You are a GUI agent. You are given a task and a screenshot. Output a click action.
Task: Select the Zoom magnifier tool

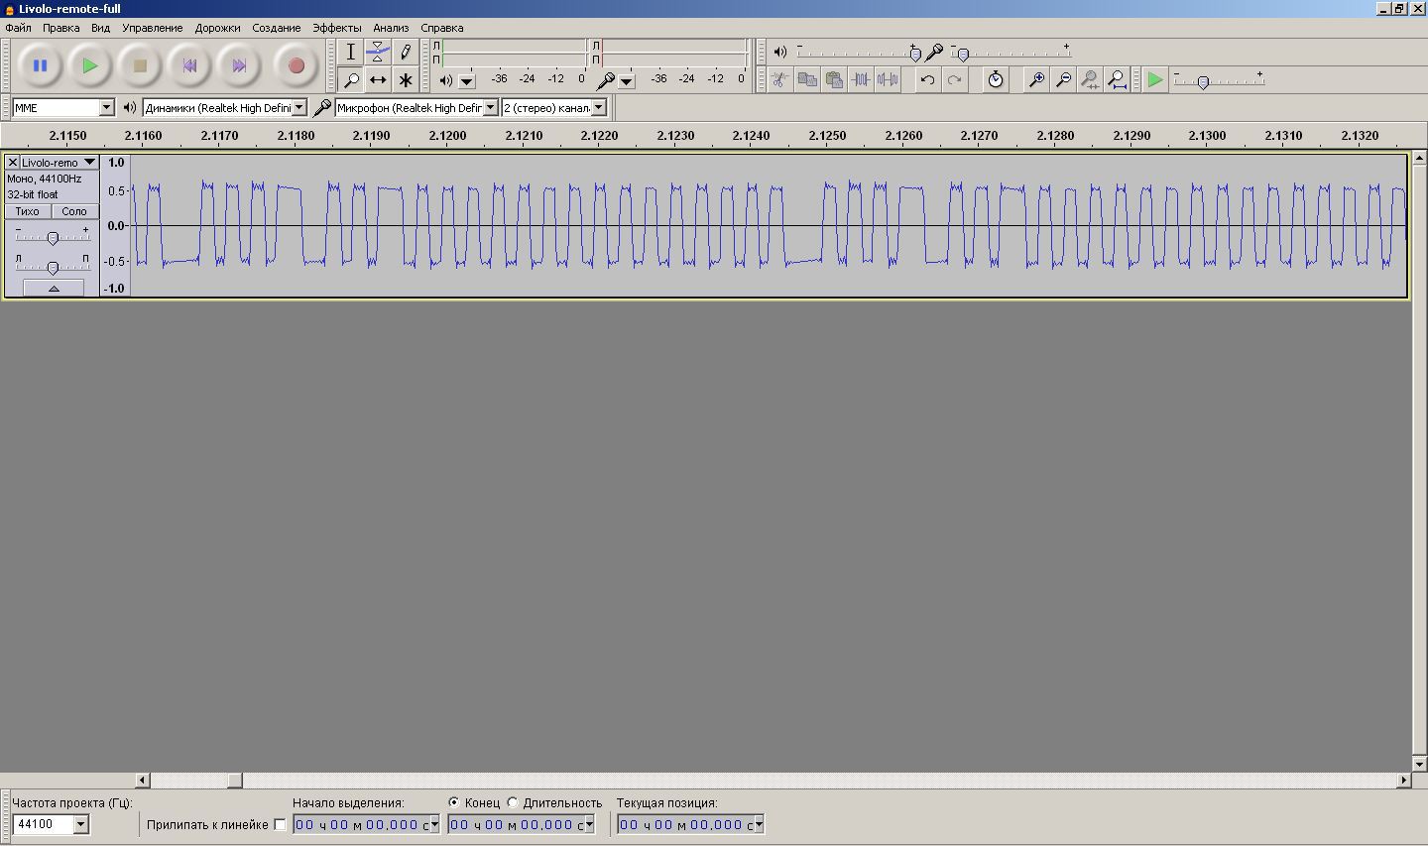tap(350, 79)
